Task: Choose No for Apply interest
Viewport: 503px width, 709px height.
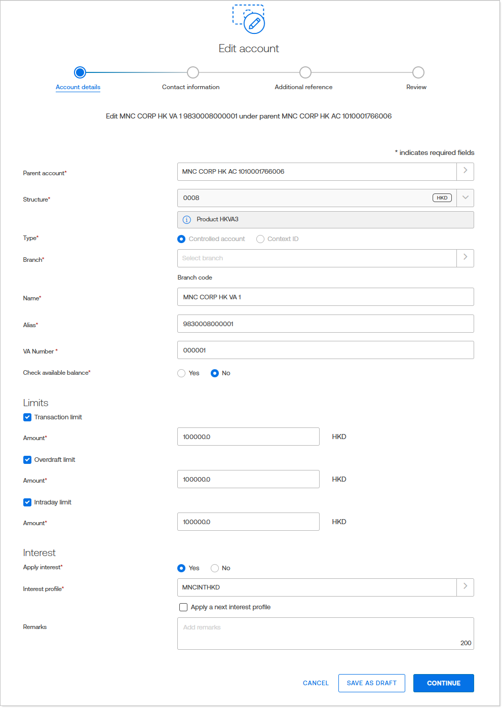Action: [215, 568]
